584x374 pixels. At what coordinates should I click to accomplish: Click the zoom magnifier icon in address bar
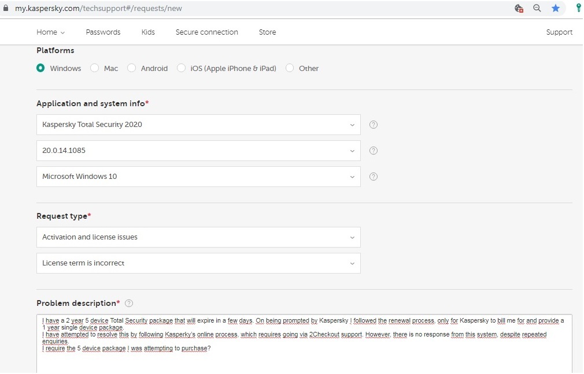point(537,9)
